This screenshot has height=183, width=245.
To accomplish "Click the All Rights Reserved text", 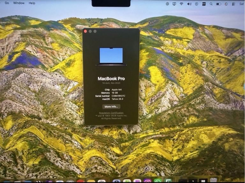I will (111, 118).
